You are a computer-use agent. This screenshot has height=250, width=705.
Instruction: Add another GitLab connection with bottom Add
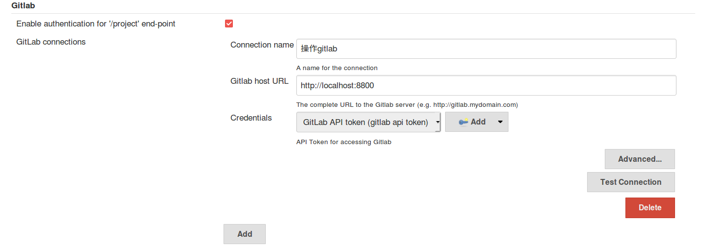click(244, 234)
